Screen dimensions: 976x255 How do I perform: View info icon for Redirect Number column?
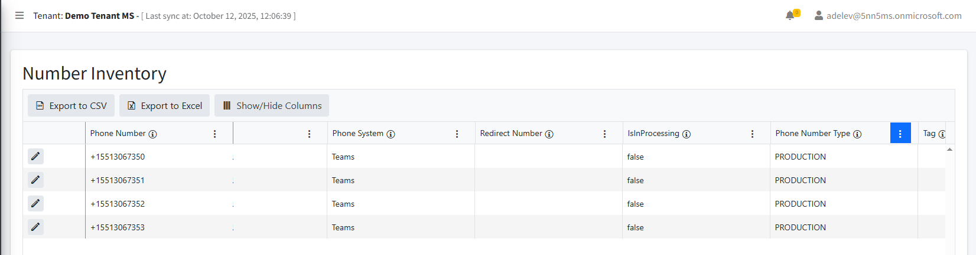click(x=549, y=134)
